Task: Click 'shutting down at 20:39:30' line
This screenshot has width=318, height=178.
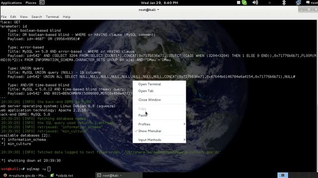Action: coord(30,160)
